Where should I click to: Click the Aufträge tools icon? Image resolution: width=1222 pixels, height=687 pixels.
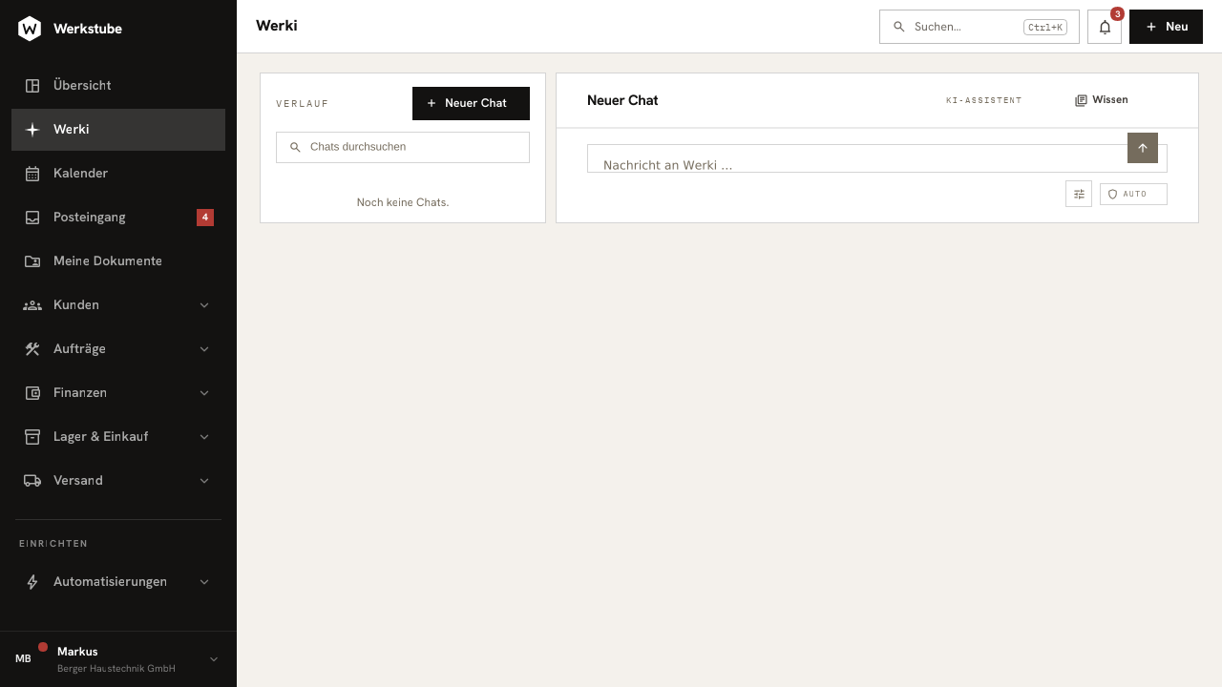32,349
